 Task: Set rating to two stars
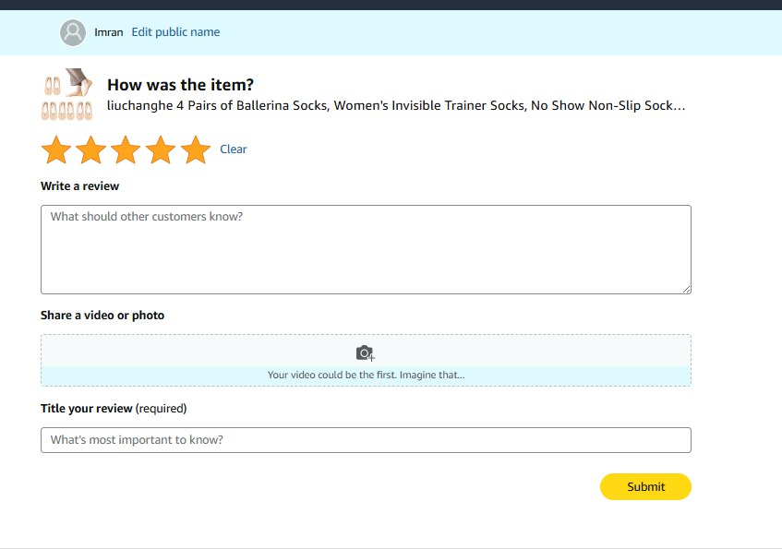coord(90,149)
